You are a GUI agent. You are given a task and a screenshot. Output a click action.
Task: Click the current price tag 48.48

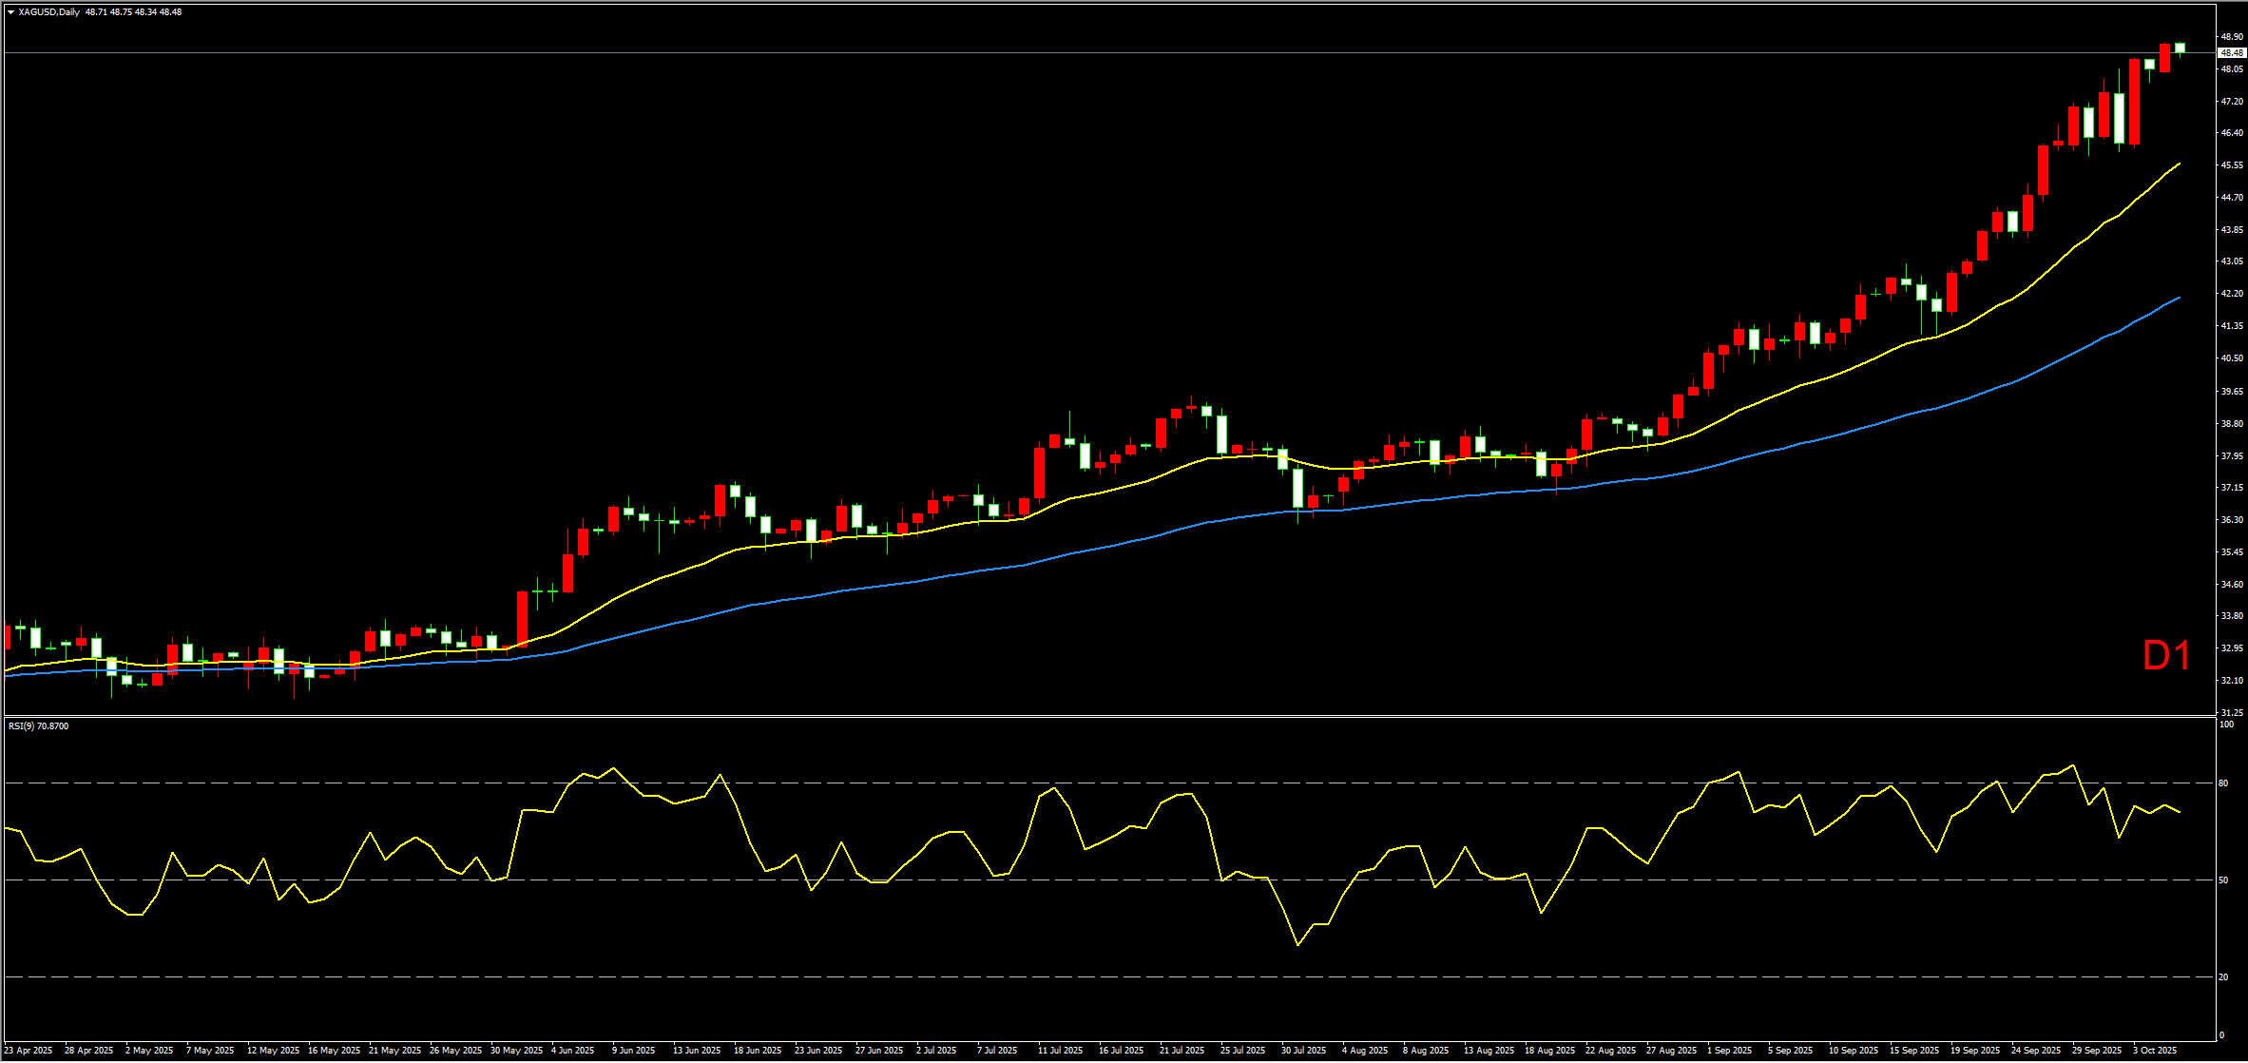(2231, 53)
